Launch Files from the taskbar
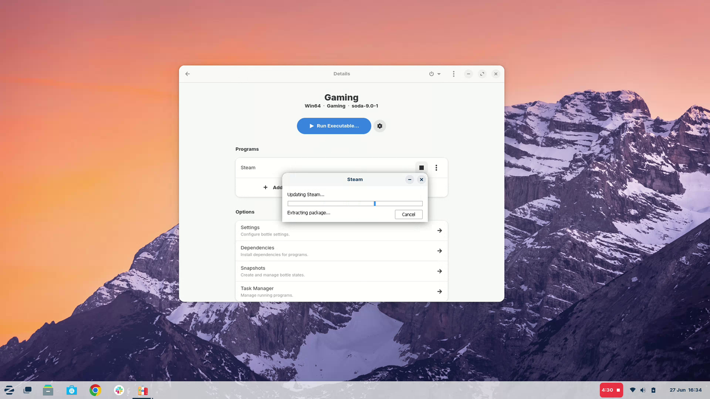The height and width of the screenshot is (399, 710). [x=48, y=390]
